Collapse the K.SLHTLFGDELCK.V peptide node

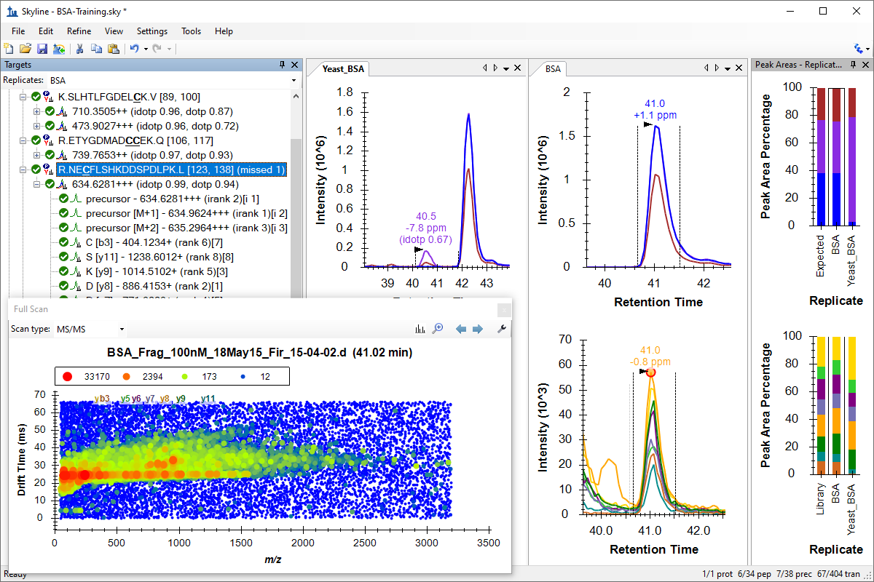[23, 97]
